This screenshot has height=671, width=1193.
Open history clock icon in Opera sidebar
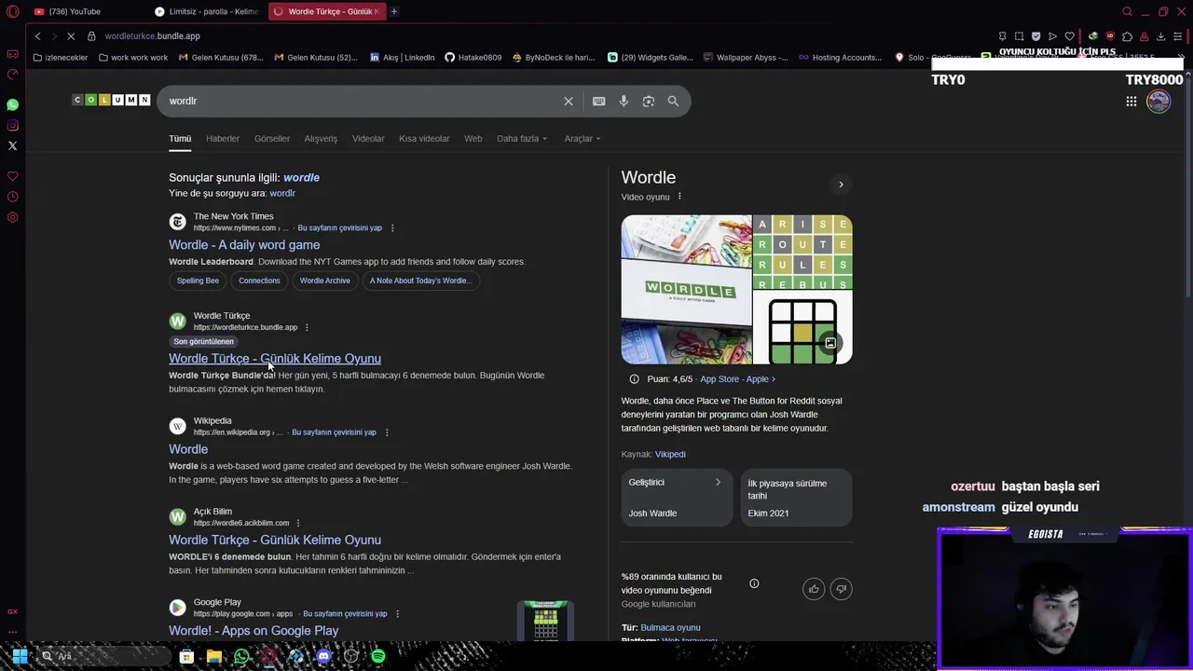pos(12,197)
